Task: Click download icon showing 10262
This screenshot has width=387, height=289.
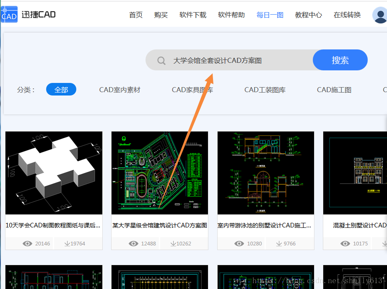Action: pyautogui.click(x=173, y=244)
